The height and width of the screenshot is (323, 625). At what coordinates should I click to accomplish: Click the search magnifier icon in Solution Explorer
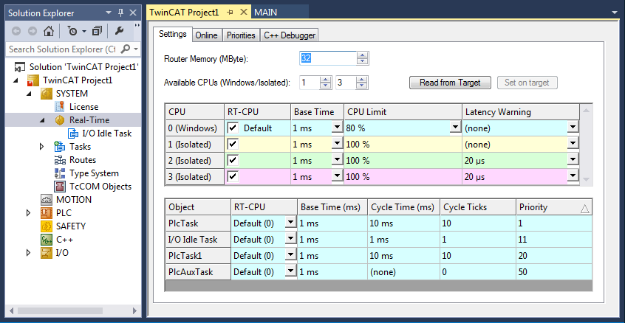point(126,49)
